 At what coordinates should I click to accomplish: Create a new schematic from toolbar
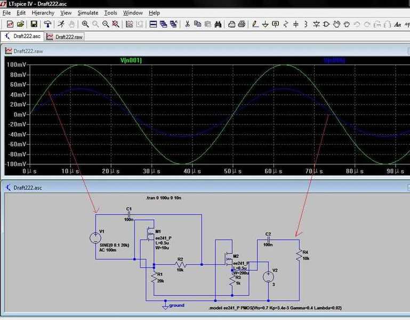[x=10, y=25]
